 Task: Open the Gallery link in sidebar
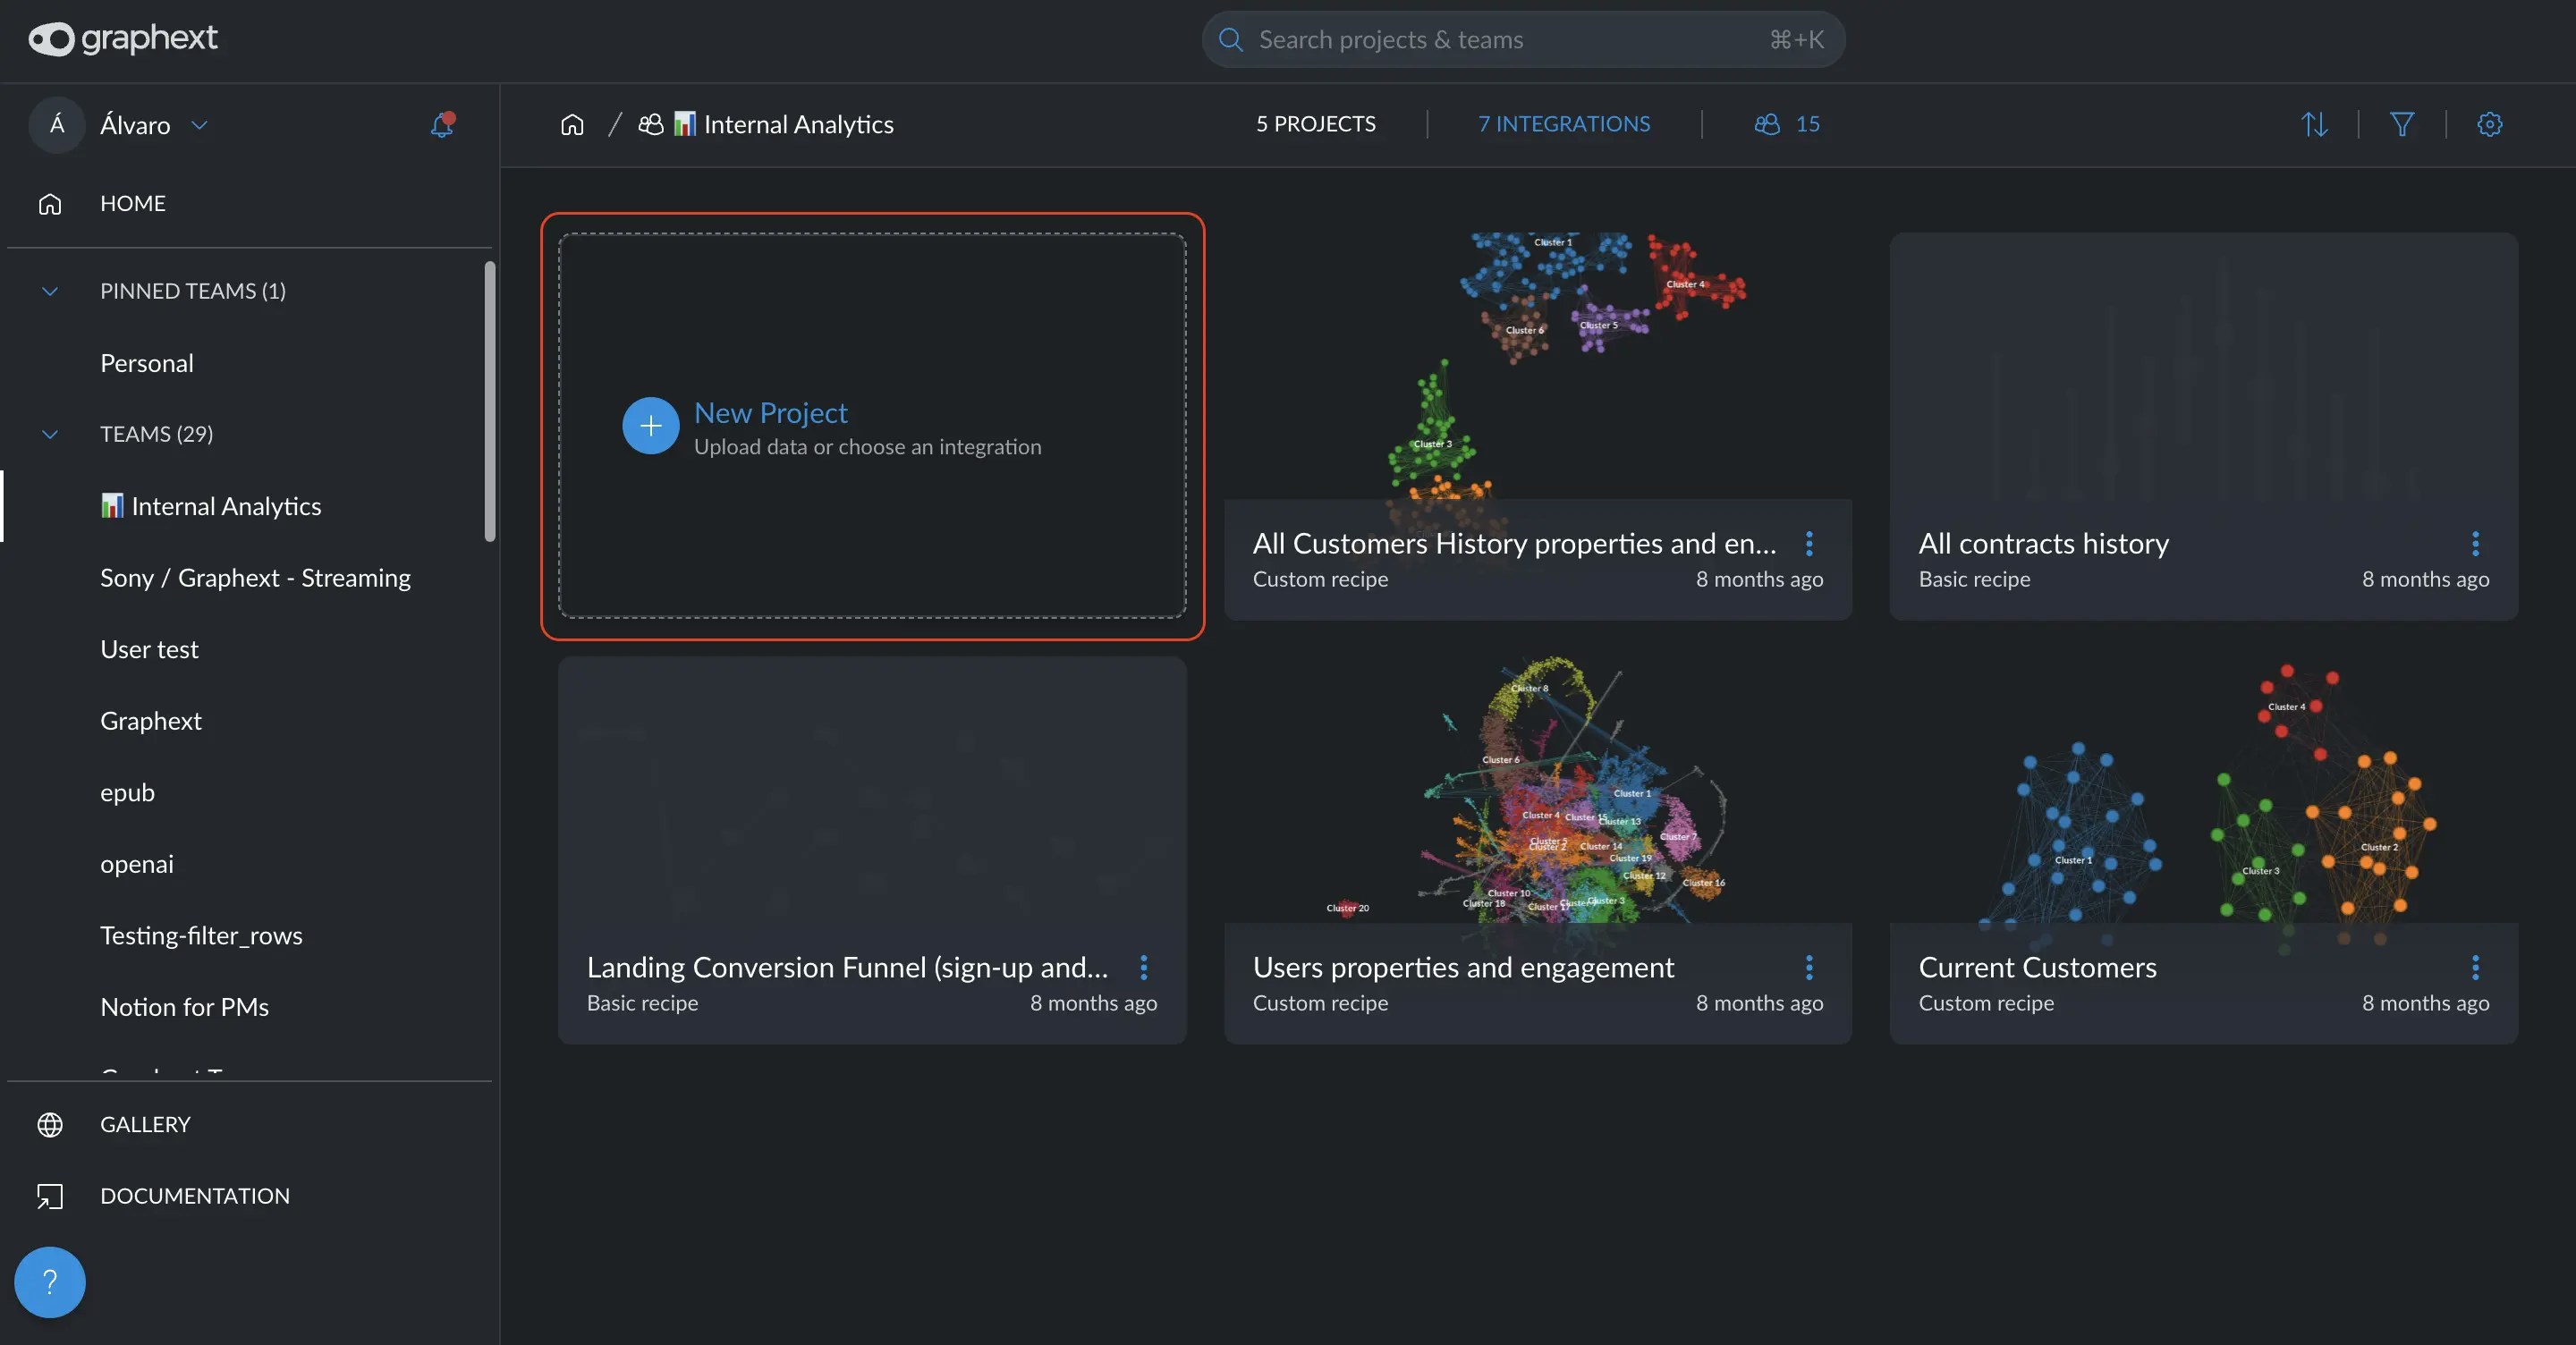click(x=145, y=1124)
